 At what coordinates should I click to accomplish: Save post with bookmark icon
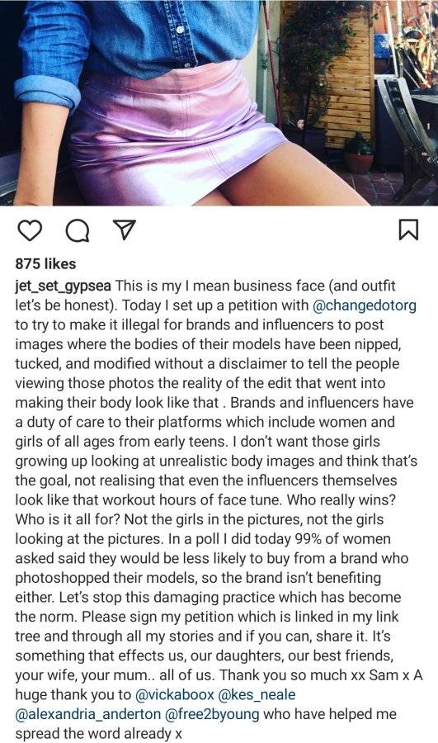click(408, 229)
